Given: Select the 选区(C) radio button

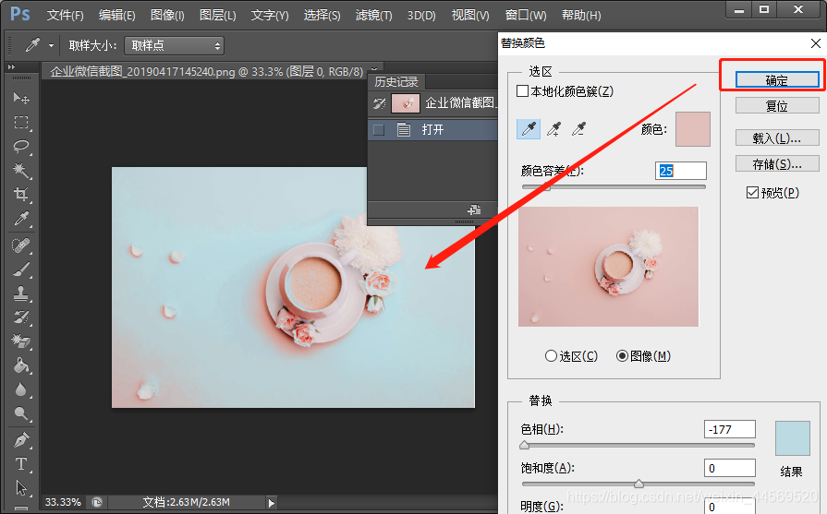Looking at the screenshot, I should 551,356.
